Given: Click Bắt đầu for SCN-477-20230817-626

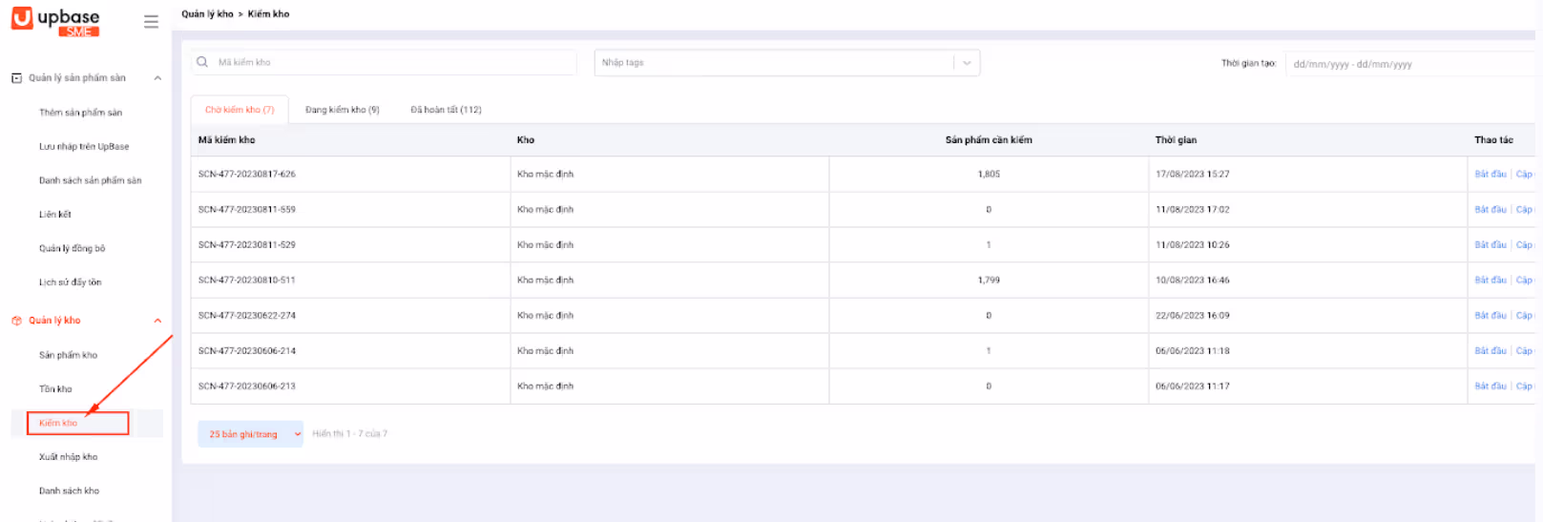Looking at the screenshot, I should [1491, 175].
